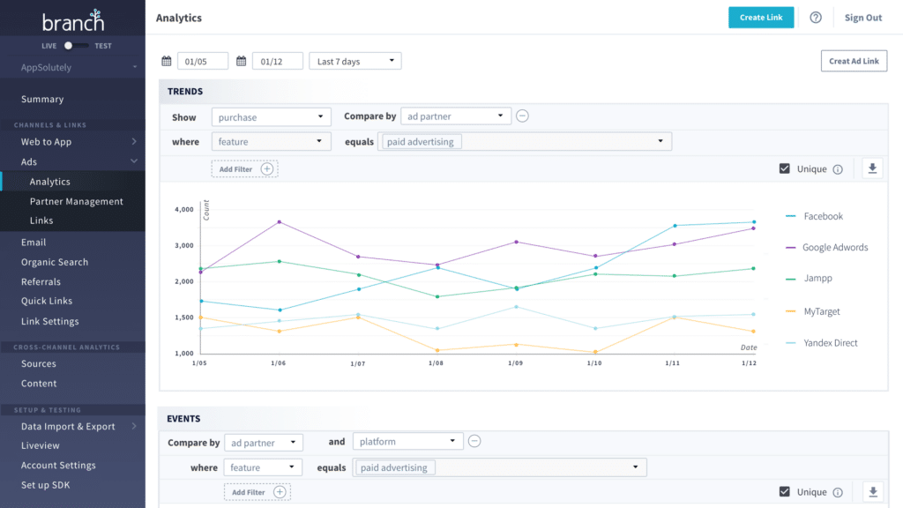Open Events where feature dropdown
Viewport: 903px width, 508px height.
click(263, 467)
